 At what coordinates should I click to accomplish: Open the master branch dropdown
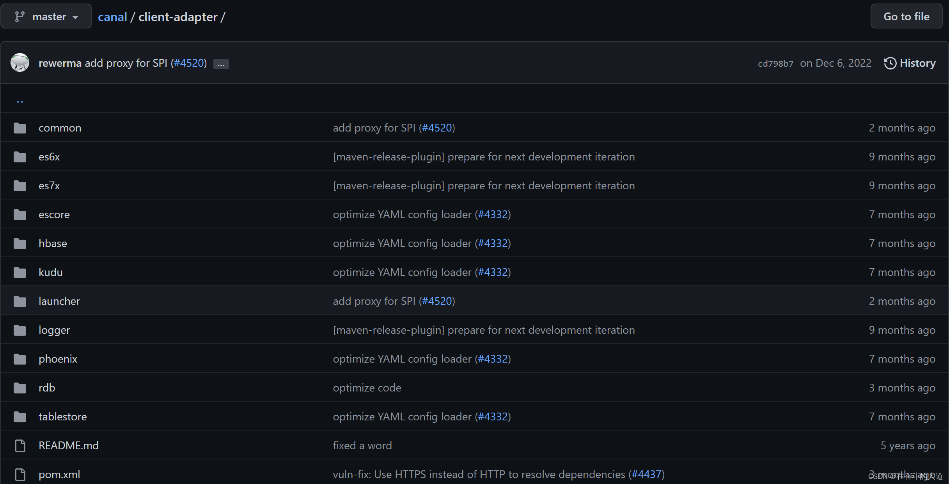pyautogui.click(x=46, y=16)
